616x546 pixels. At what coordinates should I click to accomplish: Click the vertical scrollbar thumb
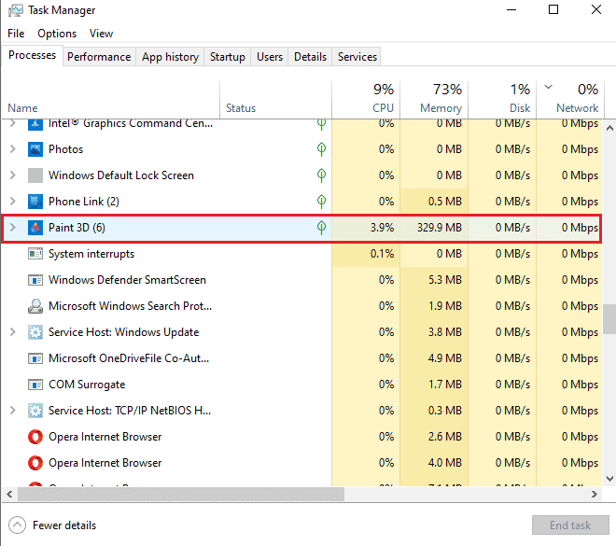click(x=609, y=318)
